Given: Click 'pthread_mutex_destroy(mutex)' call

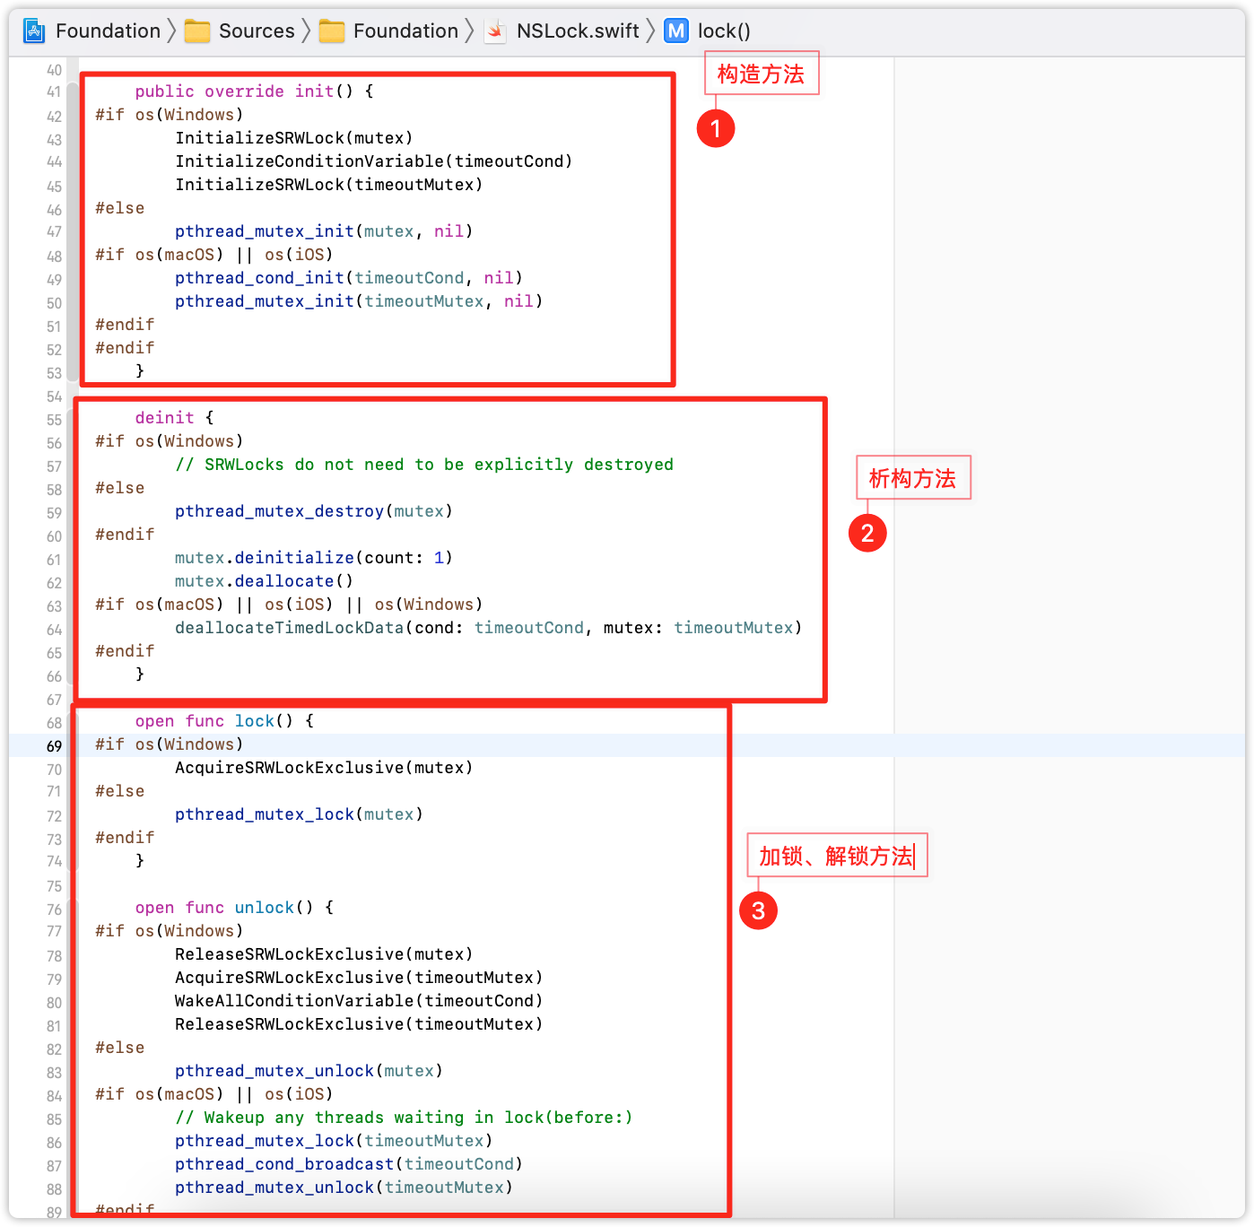Looking at the screenshot, I should 314,511.
